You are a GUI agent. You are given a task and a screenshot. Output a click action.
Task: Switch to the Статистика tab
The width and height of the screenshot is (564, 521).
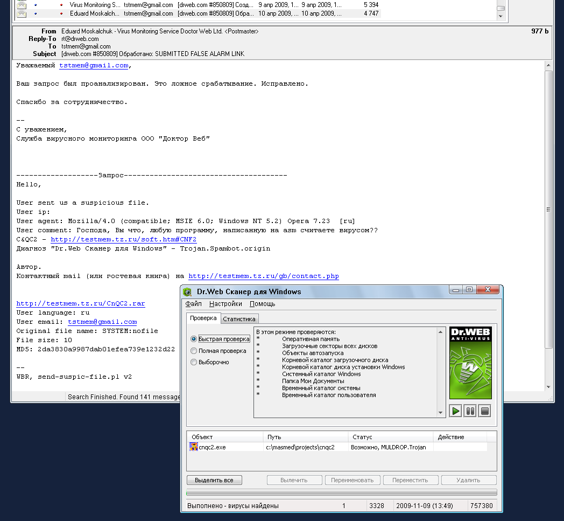click(239, 318)
